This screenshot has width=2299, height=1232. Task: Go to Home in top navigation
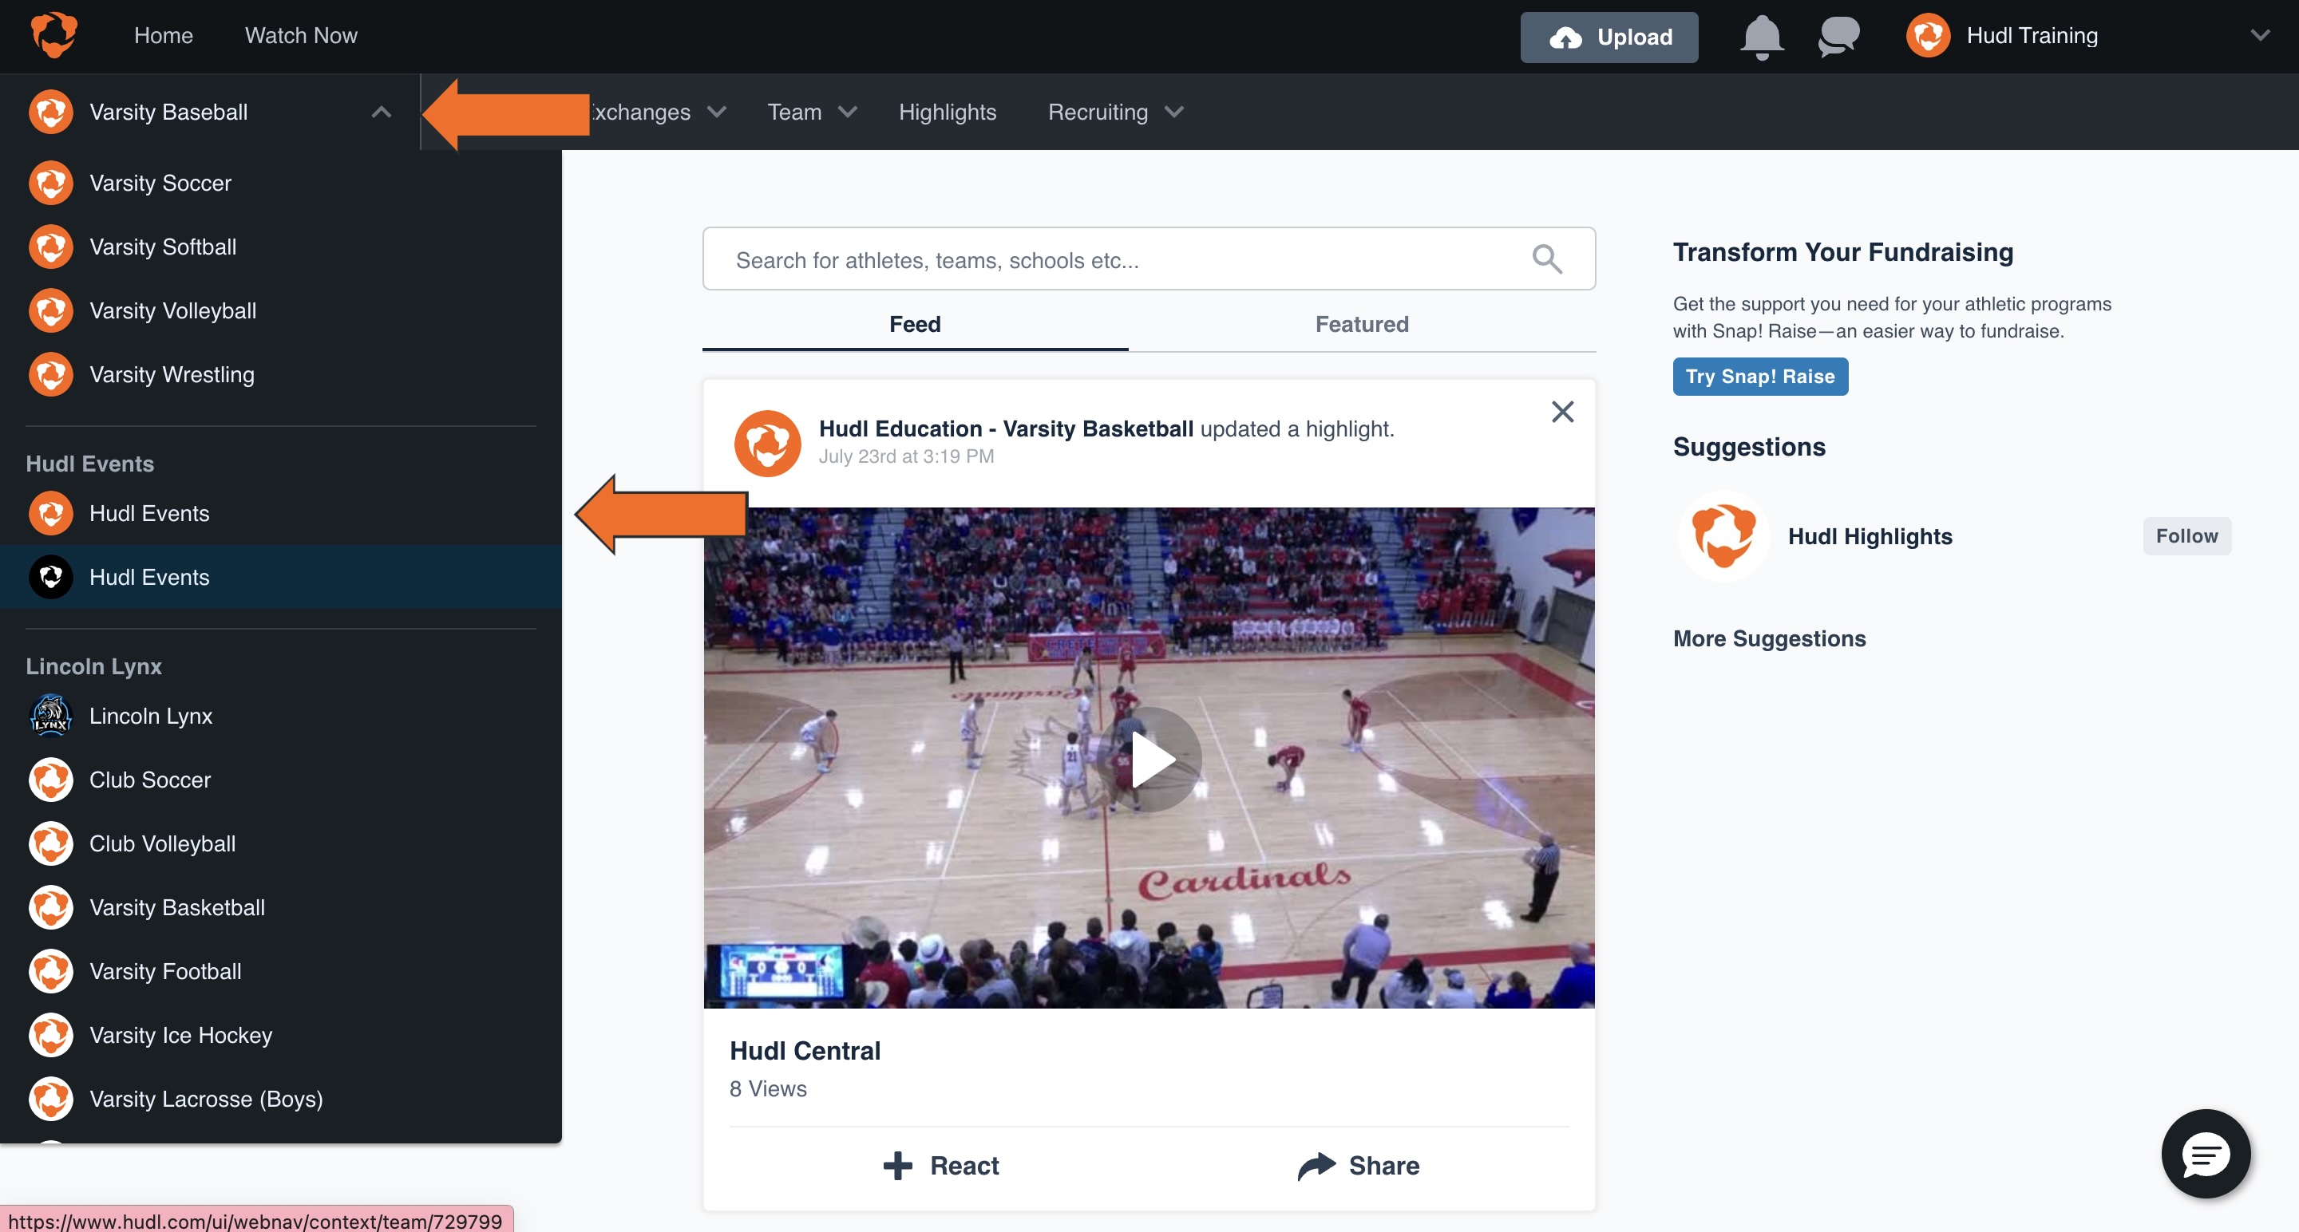(164, 36)
